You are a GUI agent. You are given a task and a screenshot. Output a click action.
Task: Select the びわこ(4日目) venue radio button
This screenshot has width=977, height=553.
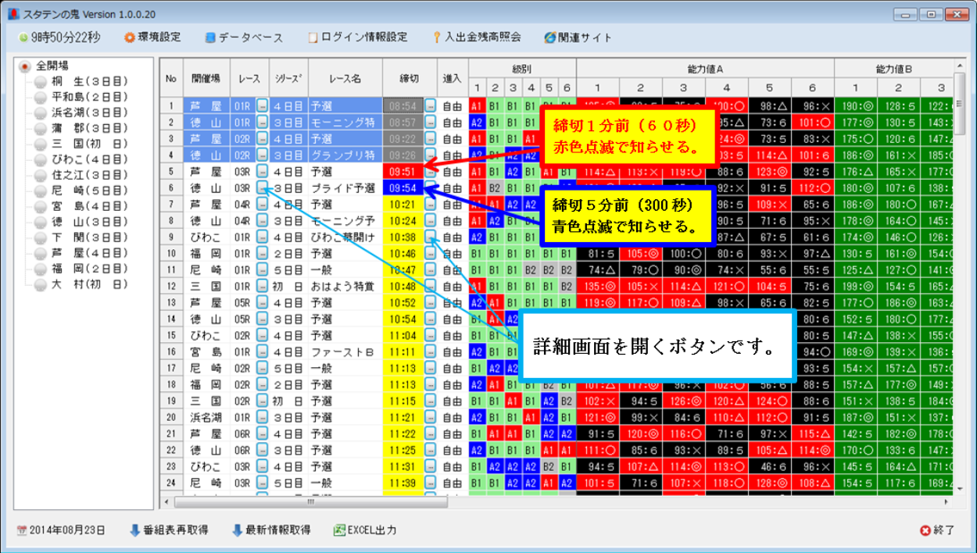pyautogui.click(x=41, y=159)
